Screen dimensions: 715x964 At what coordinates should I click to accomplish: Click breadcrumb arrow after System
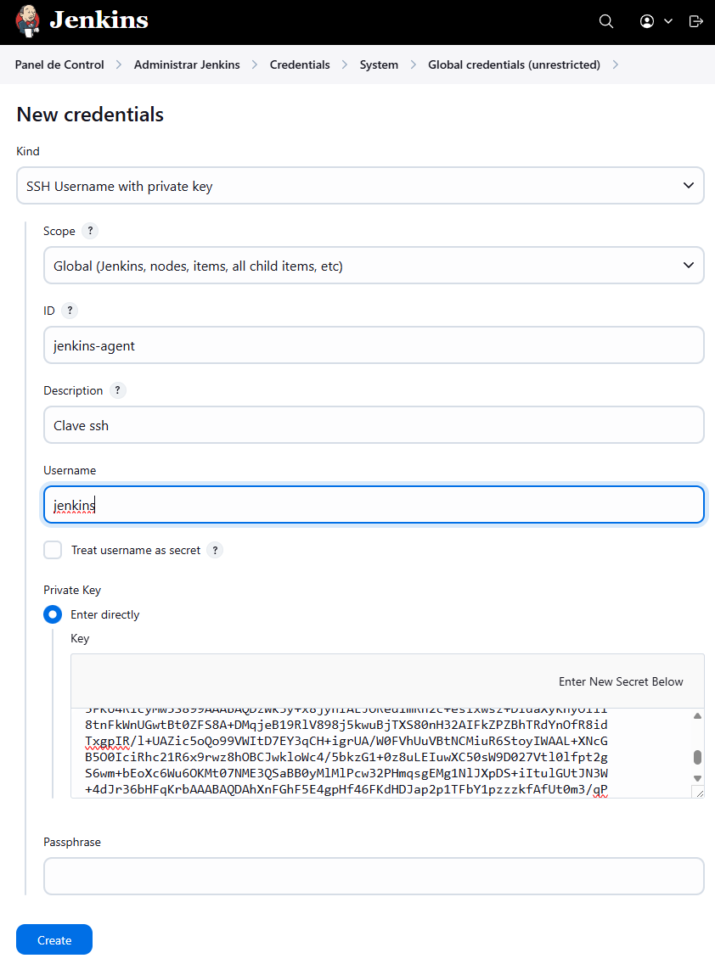(413, 64)
